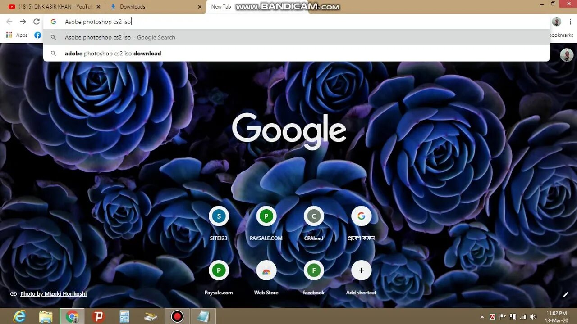The width and height of the screenshot is (577, 324).
Task: Close the Downloads tab
Action: (x=200, y=7)
